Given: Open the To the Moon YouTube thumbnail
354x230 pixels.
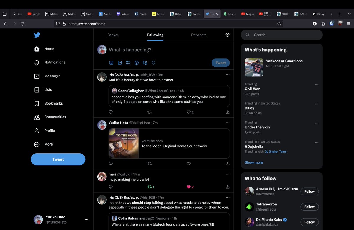Looking at the screenshot, I should click(x=124, y=143).
